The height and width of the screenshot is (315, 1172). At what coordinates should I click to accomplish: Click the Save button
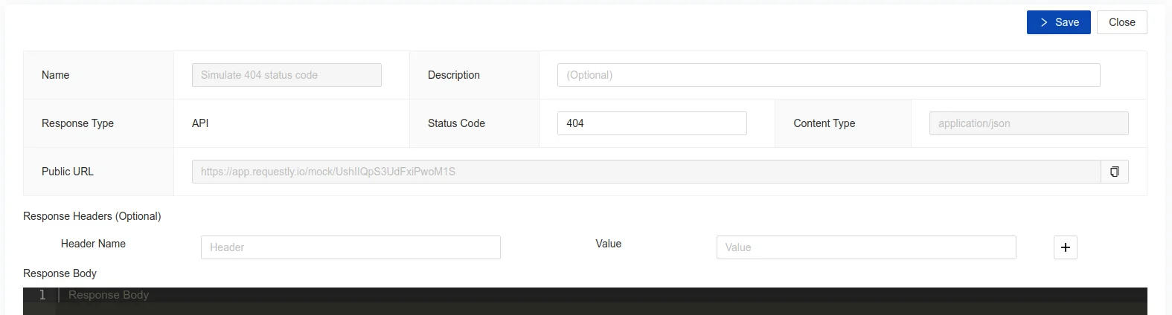1058,22
